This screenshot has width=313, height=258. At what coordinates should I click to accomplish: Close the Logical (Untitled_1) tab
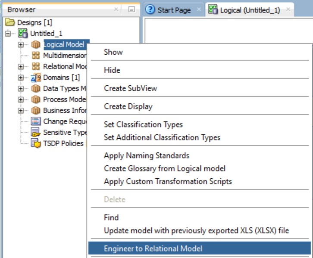pos(288,9)
